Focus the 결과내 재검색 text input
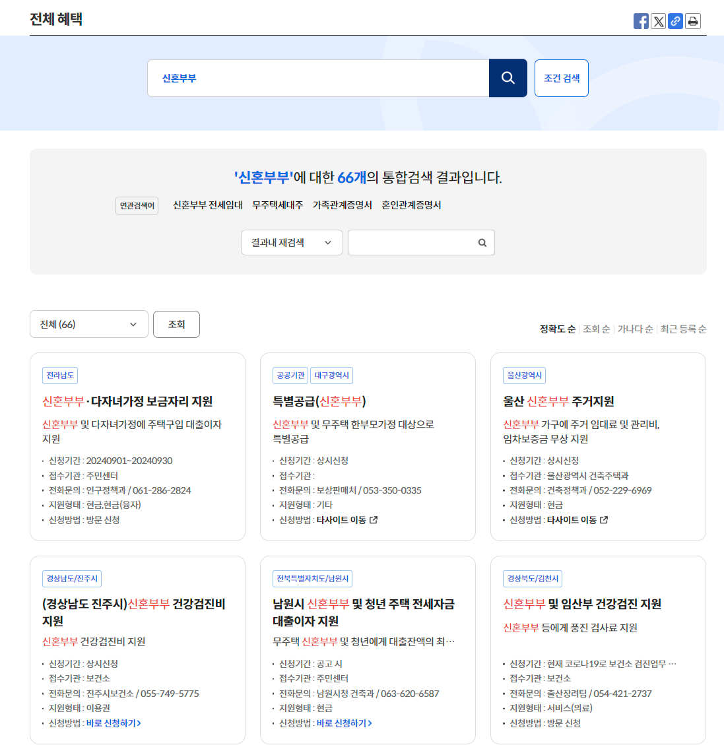 (x=421, y=242)
